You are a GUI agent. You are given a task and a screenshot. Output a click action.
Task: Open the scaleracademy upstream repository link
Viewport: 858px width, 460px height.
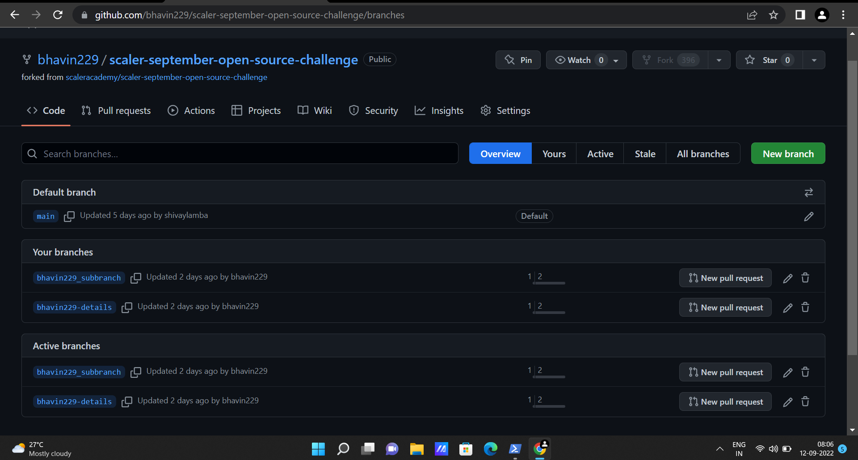pos(166,77)
